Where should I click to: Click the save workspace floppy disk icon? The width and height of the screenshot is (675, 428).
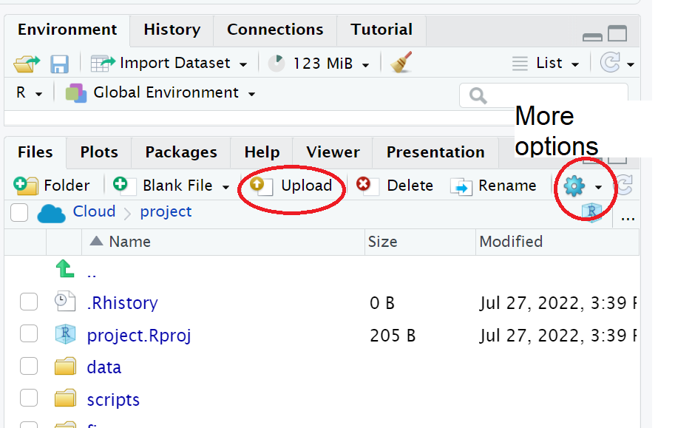pos(59,64)
